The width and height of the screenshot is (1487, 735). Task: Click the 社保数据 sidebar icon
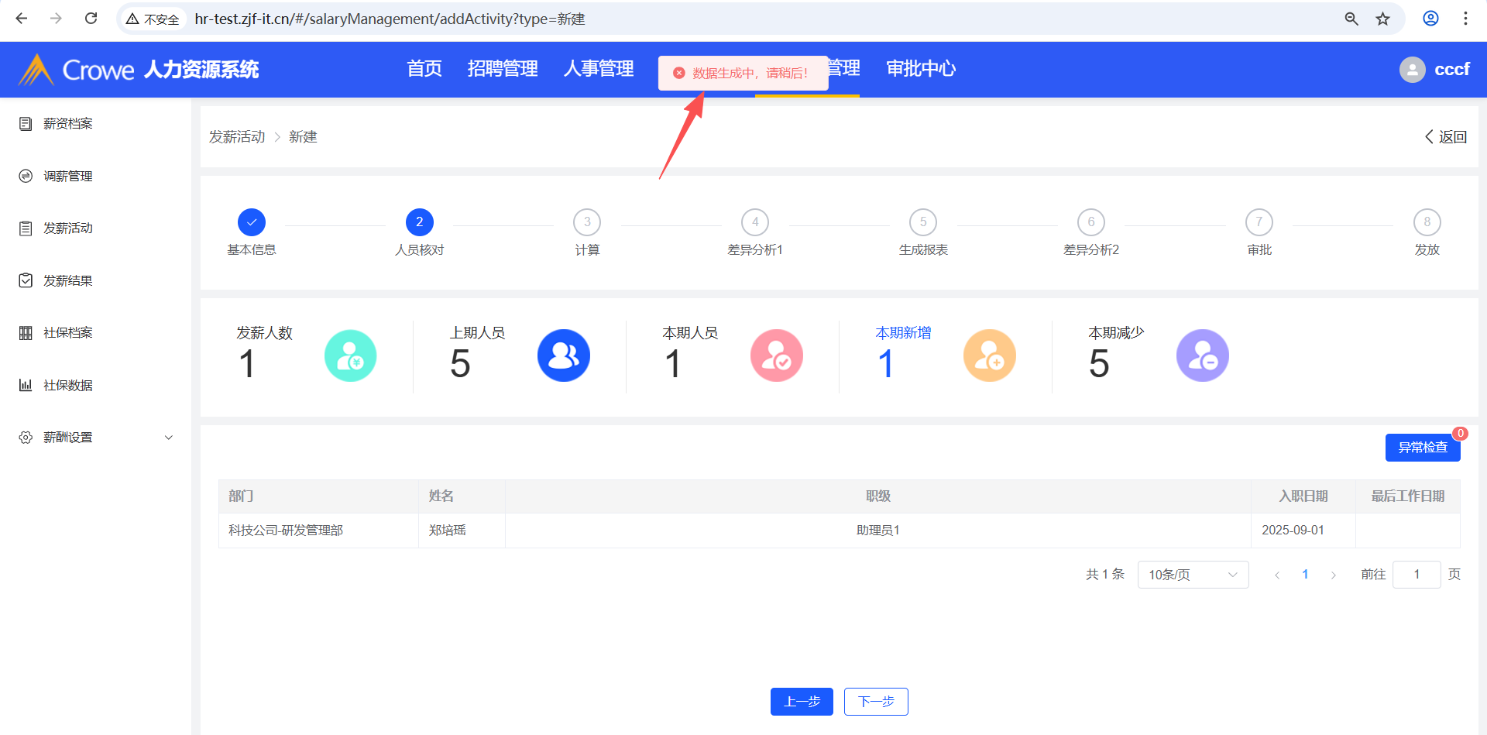click(x=26, y=385)
